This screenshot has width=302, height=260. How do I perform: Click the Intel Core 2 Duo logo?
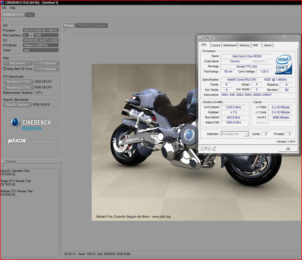(x=283, y=64)
